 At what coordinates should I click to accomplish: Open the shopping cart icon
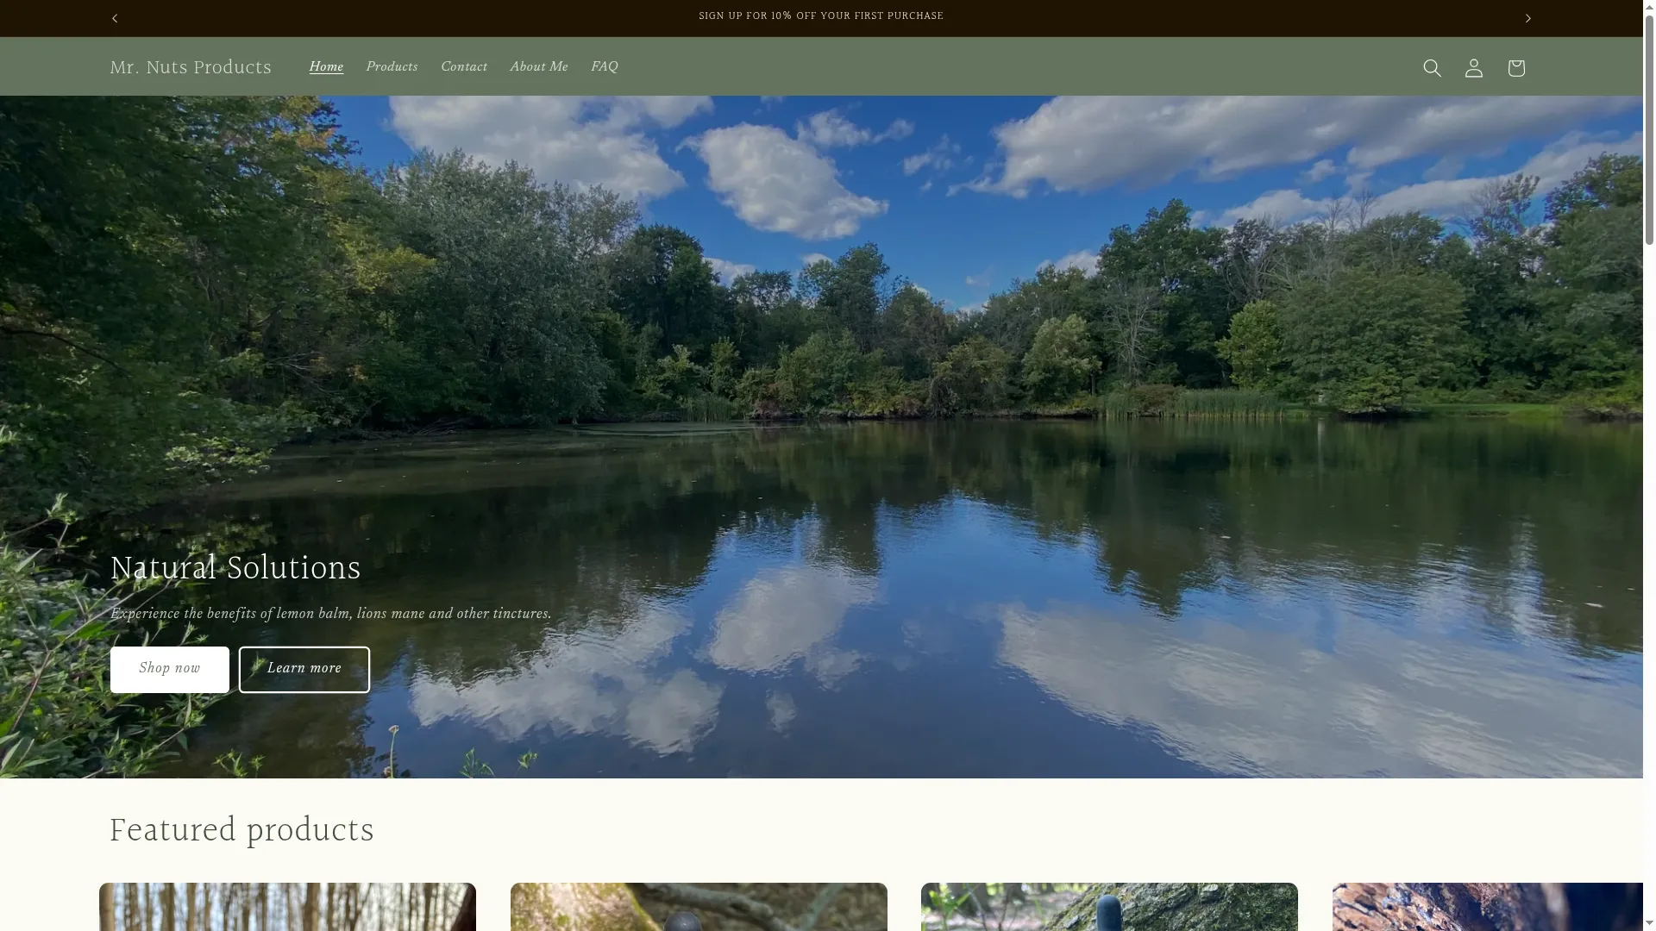pos(1516,68)
